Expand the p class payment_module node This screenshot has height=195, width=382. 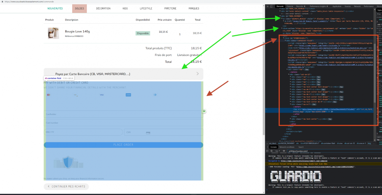(282, 18)
